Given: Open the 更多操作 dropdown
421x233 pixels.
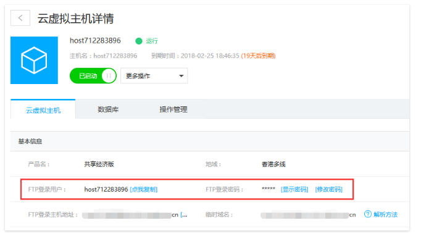Looking at the screenshot, I should click(x=154, y=76).
